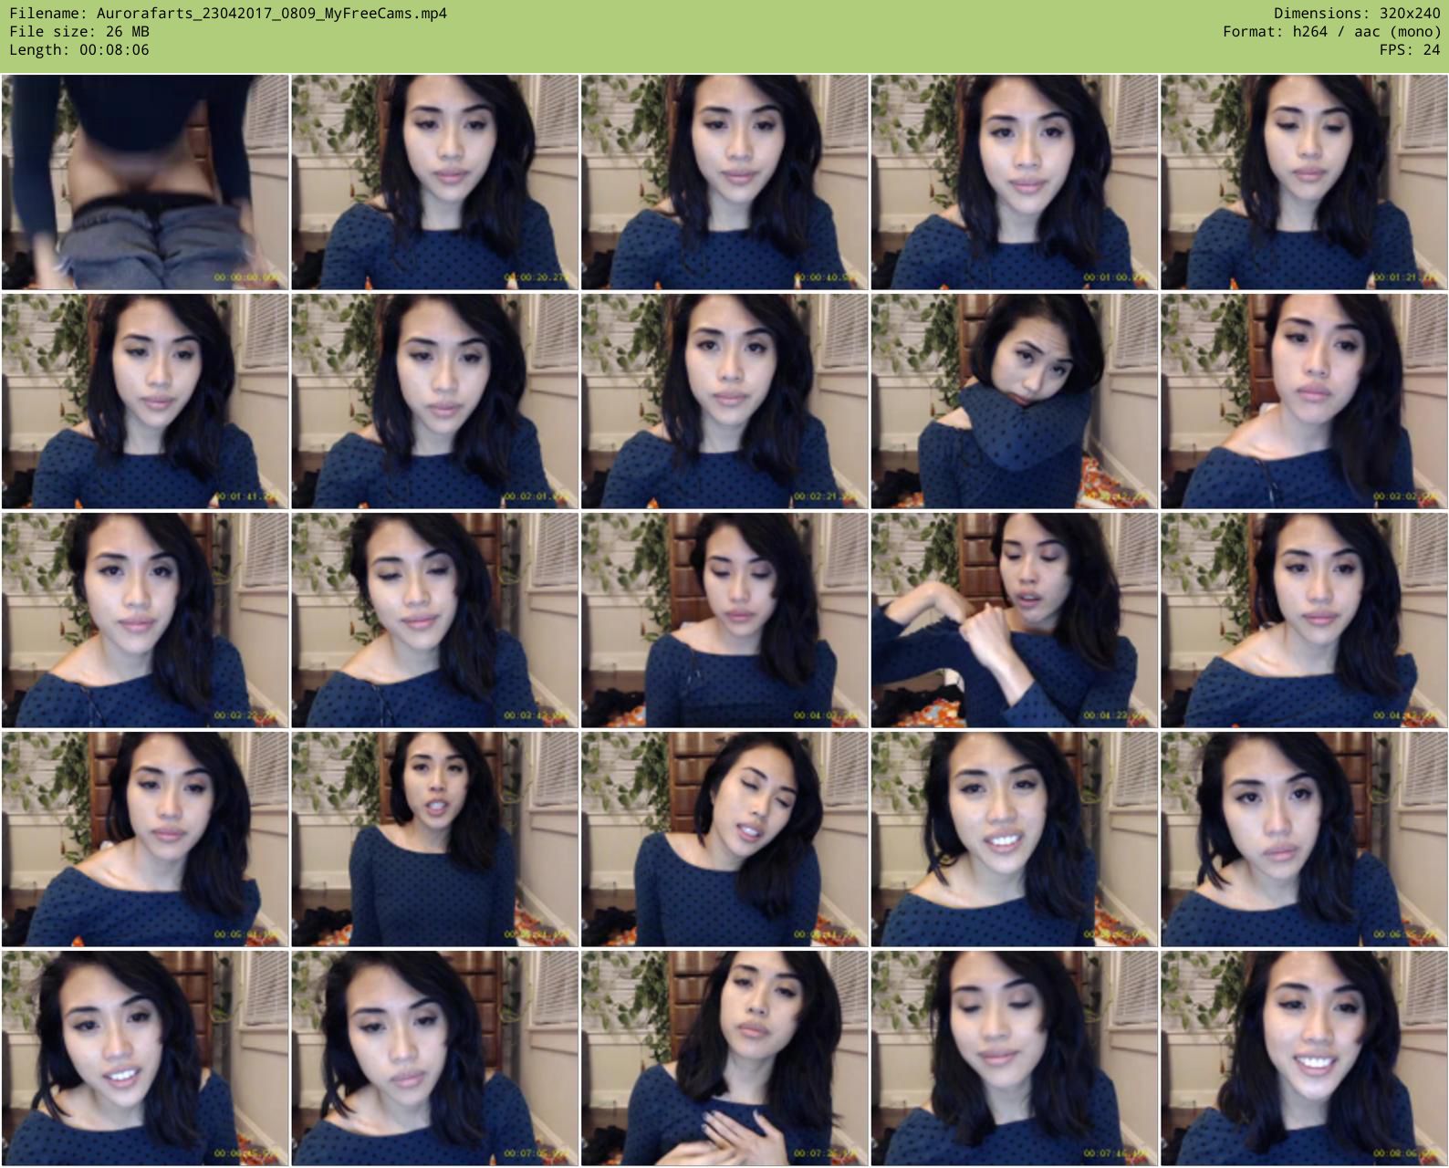Image resolution: width=1449 pixels, height=1168 pixels.
Task: Select the thumbnail stamped 00:00:20
Action: pos(434,182)
